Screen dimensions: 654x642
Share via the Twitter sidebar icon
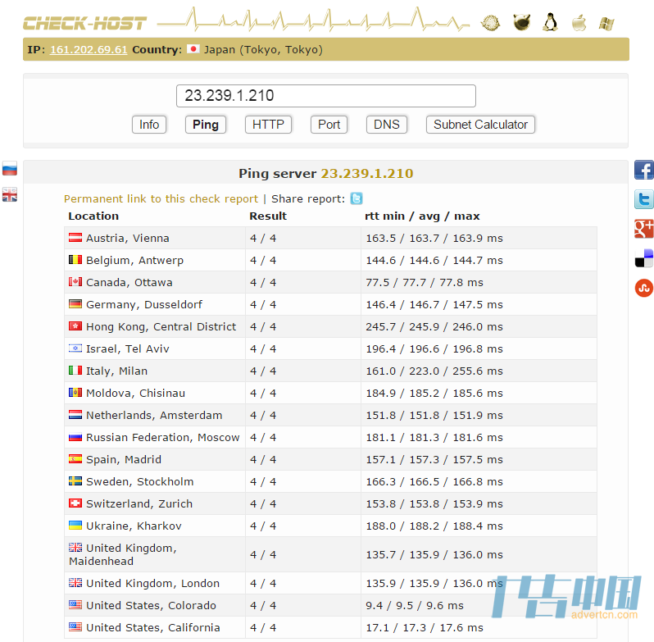pos(644,199)
